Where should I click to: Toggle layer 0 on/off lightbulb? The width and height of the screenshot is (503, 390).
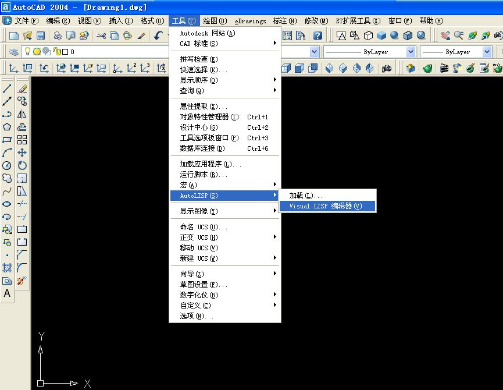27,51
